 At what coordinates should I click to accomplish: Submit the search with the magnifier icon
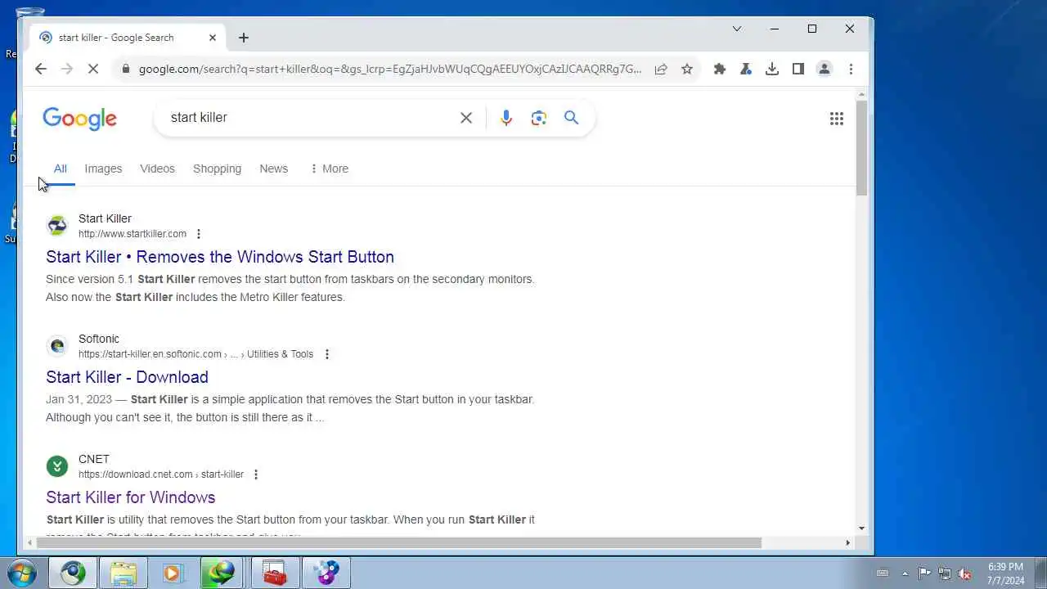point(572,118)
